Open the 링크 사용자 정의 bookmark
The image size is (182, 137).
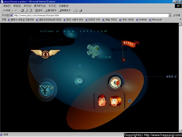[x=73, y=20]
